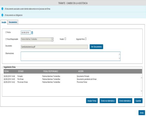This screenshot has width=146, height=116.
Task: Go back with the Atrás button
Action: click(x=142, y=113)
